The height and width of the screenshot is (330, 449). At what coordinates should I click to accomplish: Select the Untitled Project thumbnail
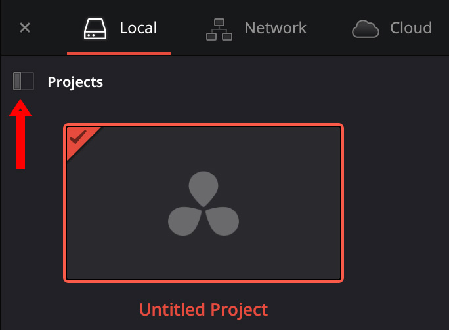click(x=203, y=203)
